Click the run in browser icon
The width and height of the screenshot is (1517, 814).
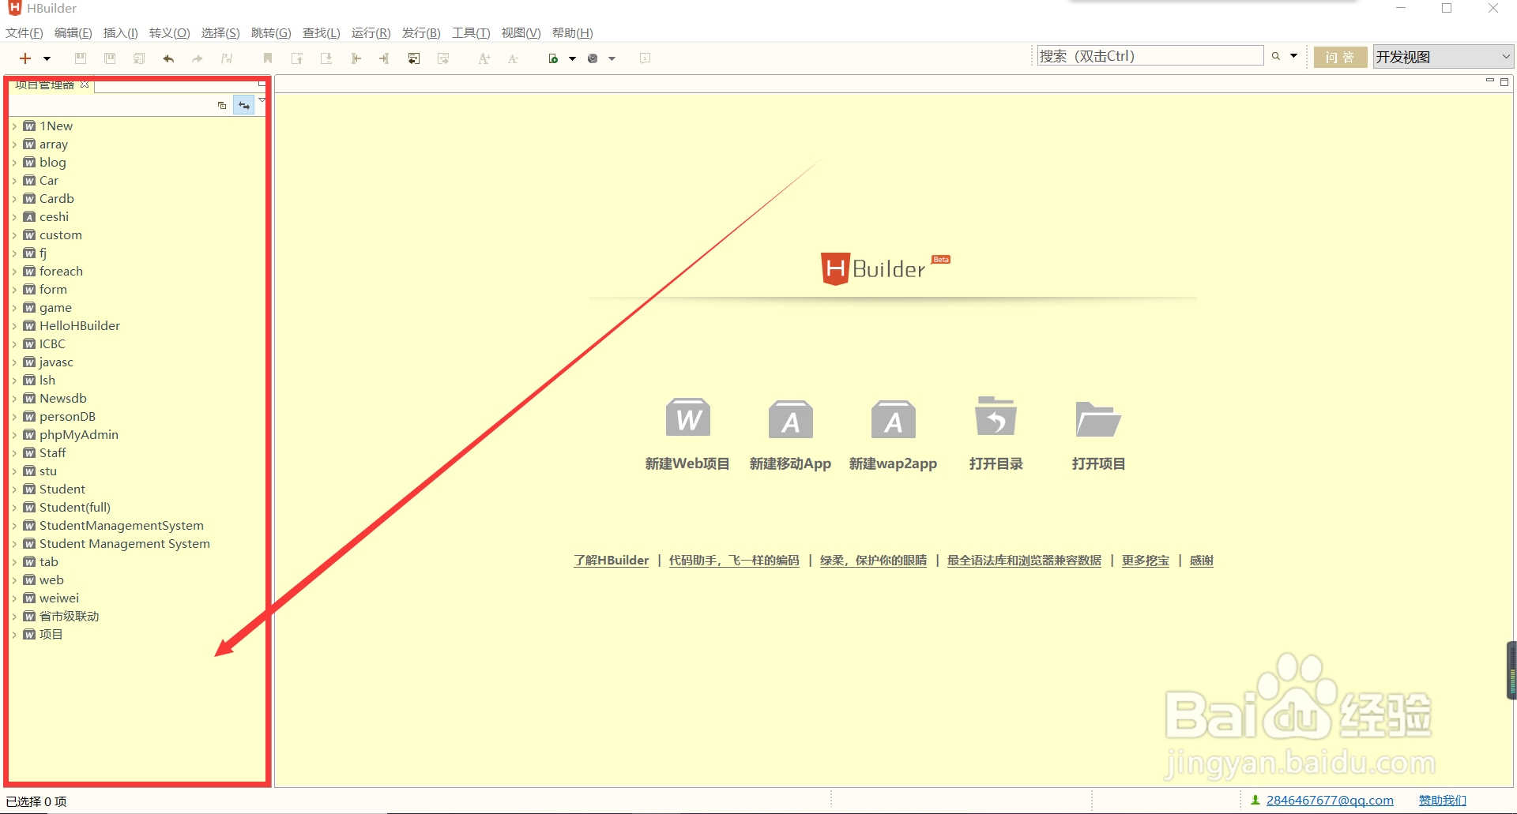pos(553,58)
